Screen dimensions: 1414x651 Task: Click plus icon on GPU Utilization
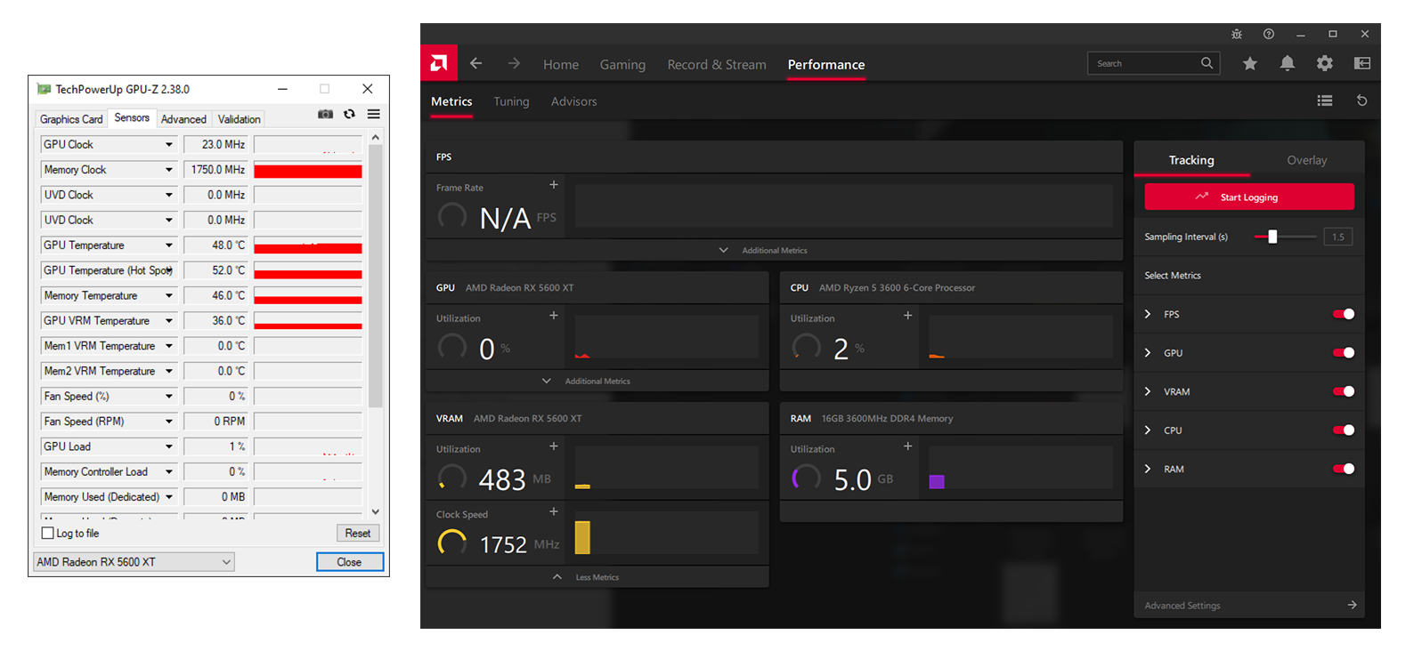pyautogui.click(x=554, y=316)
